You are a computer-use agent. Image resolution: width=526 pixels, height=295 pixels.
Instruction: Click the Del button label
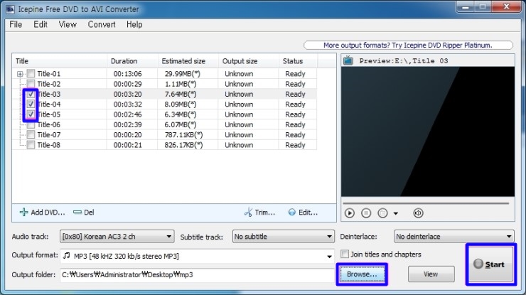tap(89, 212)
